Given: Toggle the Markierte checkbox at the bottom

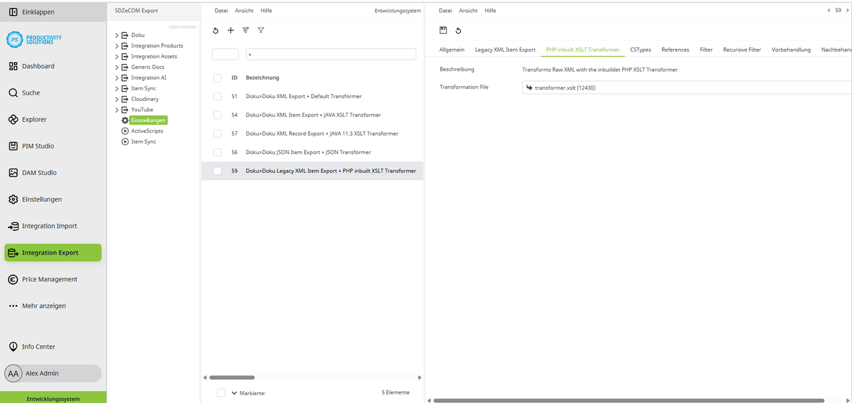Looking at the screenshot, I should pyautogui.click(x=220, y=393).
